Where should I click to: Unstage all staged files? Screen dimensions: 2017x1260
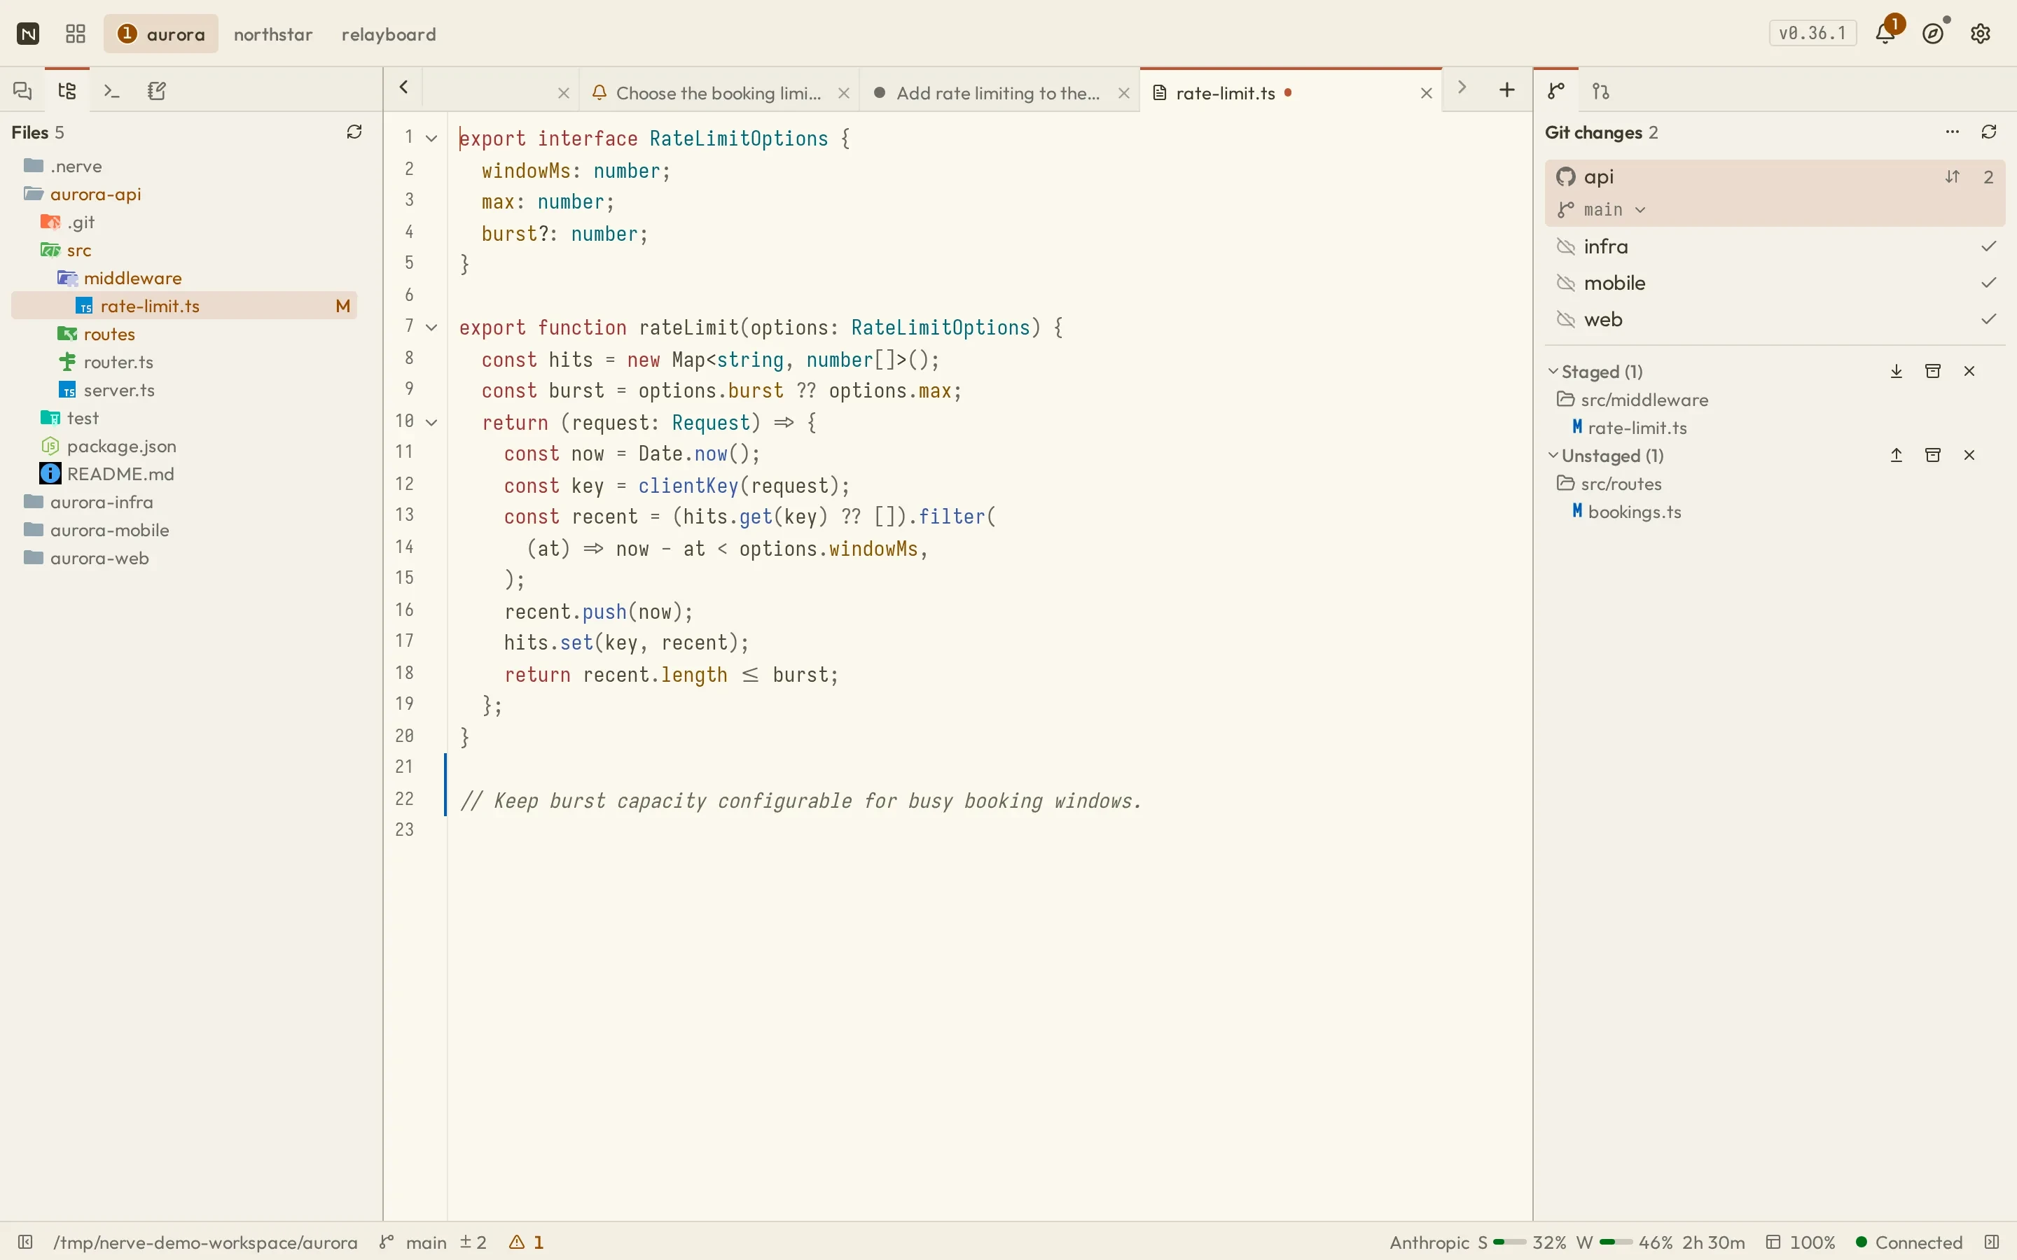pos(1897,371)
